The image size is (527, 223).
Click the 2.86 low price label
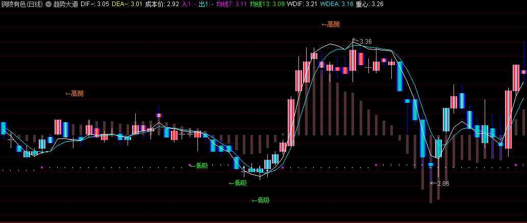tap(443, 183)
